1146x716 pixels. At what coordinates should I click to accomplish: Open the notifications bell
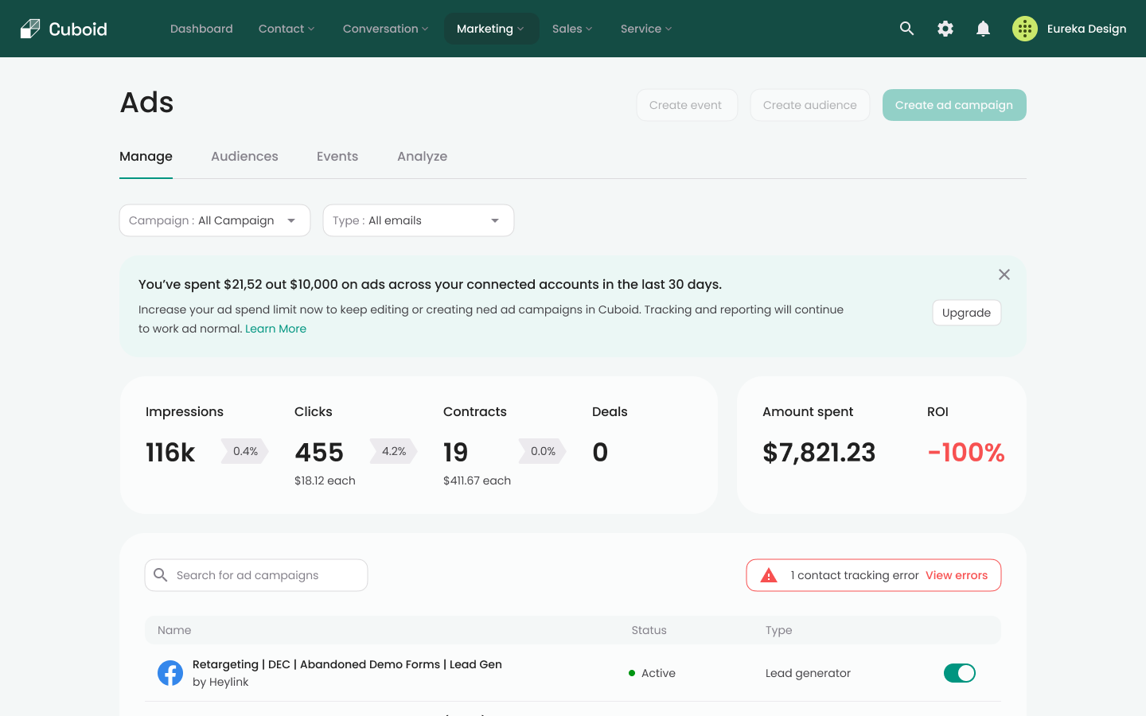[983, 29]
